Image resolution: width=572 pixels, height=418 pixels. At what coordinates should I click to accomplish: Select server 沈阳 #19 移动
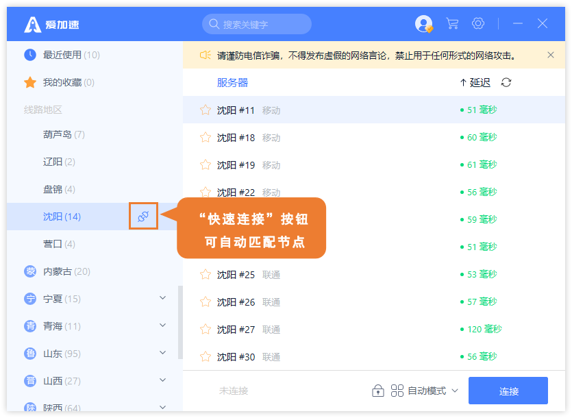point(374,164)
